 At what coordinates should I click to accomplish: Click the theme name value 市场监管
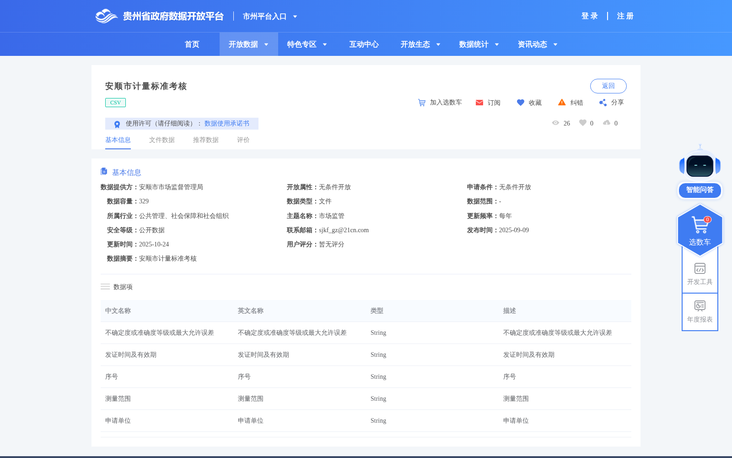[x=332, y=216]
